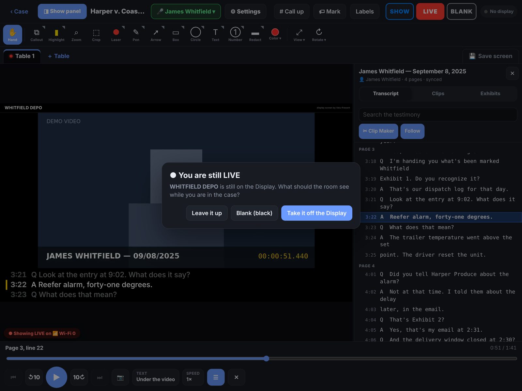Select the Highlight tool

(56, 35)
